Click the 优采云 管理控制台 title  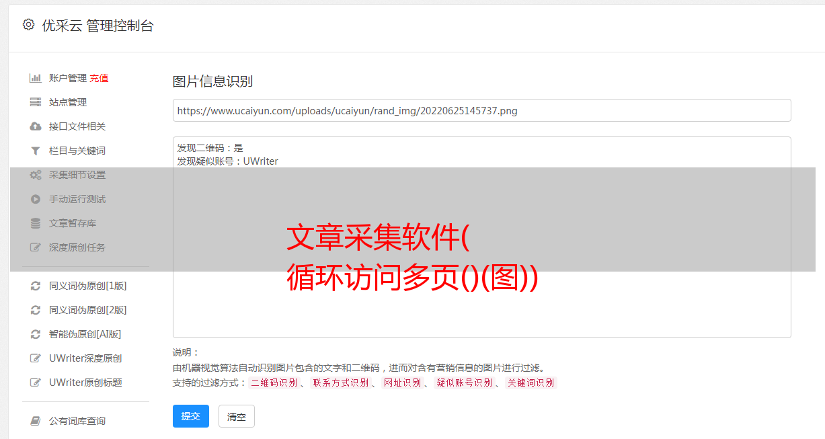point(97,26)
